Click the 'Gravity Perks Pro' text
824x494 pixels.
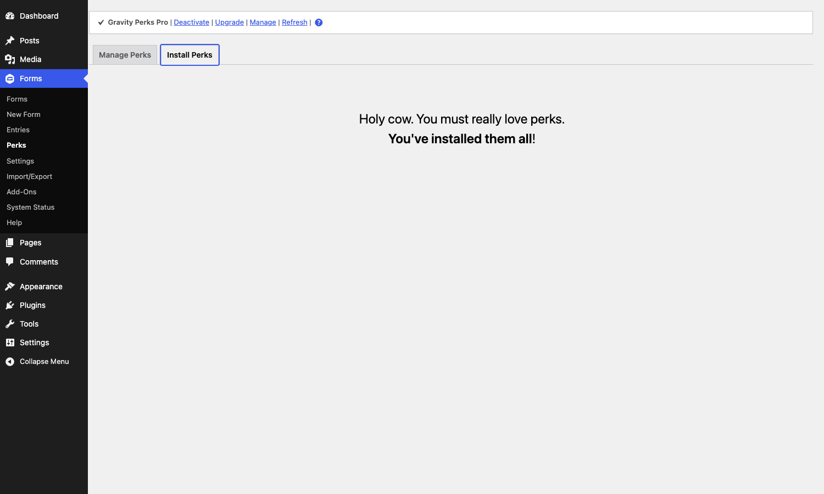coord(138,23)
